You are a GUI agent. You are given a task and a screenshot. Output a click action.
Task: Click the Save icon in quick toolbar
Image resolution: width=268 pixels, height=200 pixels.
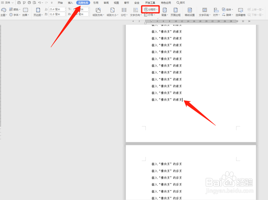click(19, 3)
